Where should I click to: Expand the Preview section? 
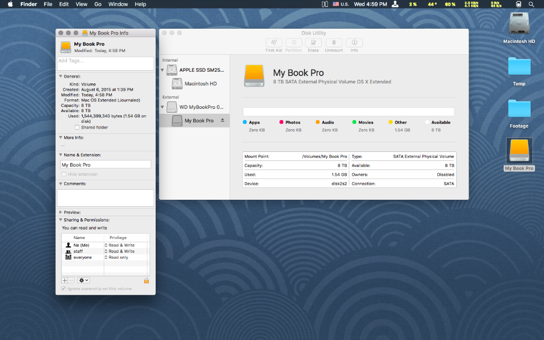tap(61, 212)
